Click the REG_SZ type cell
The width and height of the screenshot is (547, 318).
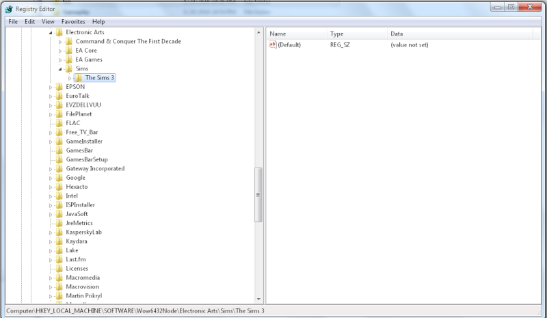click(x=340, y=44)
